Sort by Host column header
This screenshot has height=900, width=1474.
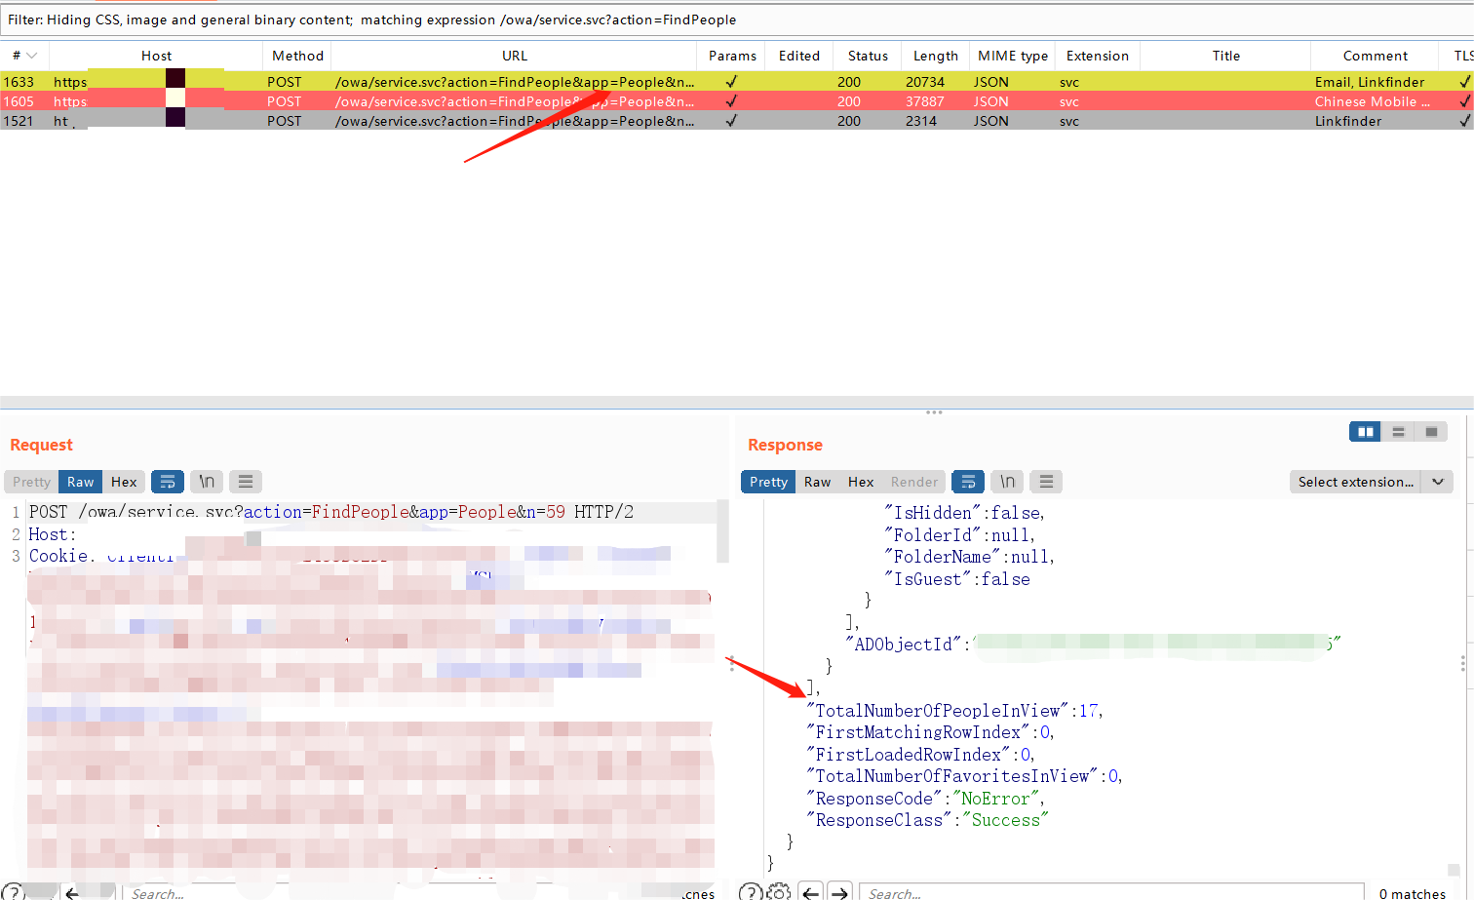pyautogui.click(x=156, y=56)
